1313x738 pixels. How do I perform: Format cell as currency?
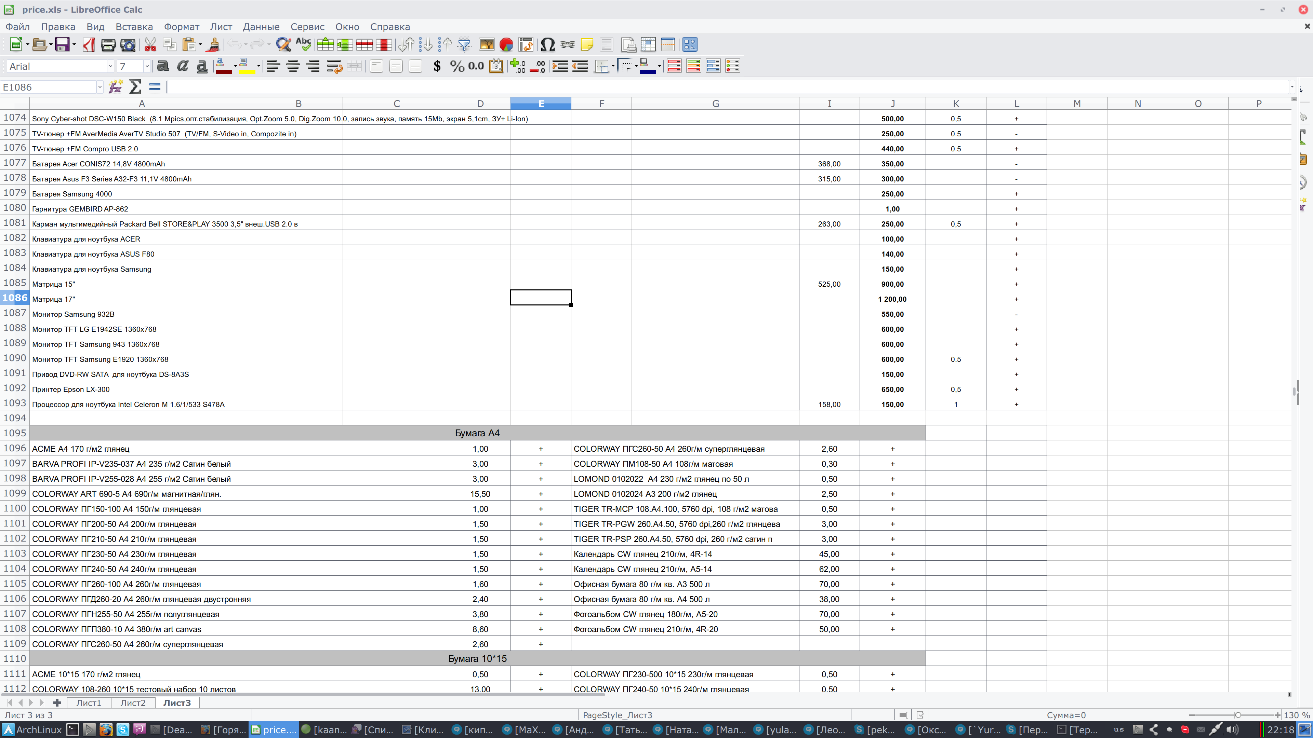click(x=437, y=66)
